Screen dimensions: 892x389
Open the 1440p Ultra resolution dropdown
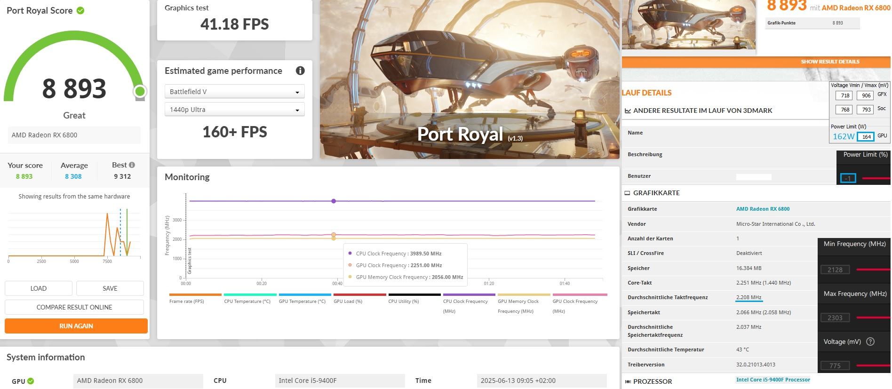tap(234, 110)
